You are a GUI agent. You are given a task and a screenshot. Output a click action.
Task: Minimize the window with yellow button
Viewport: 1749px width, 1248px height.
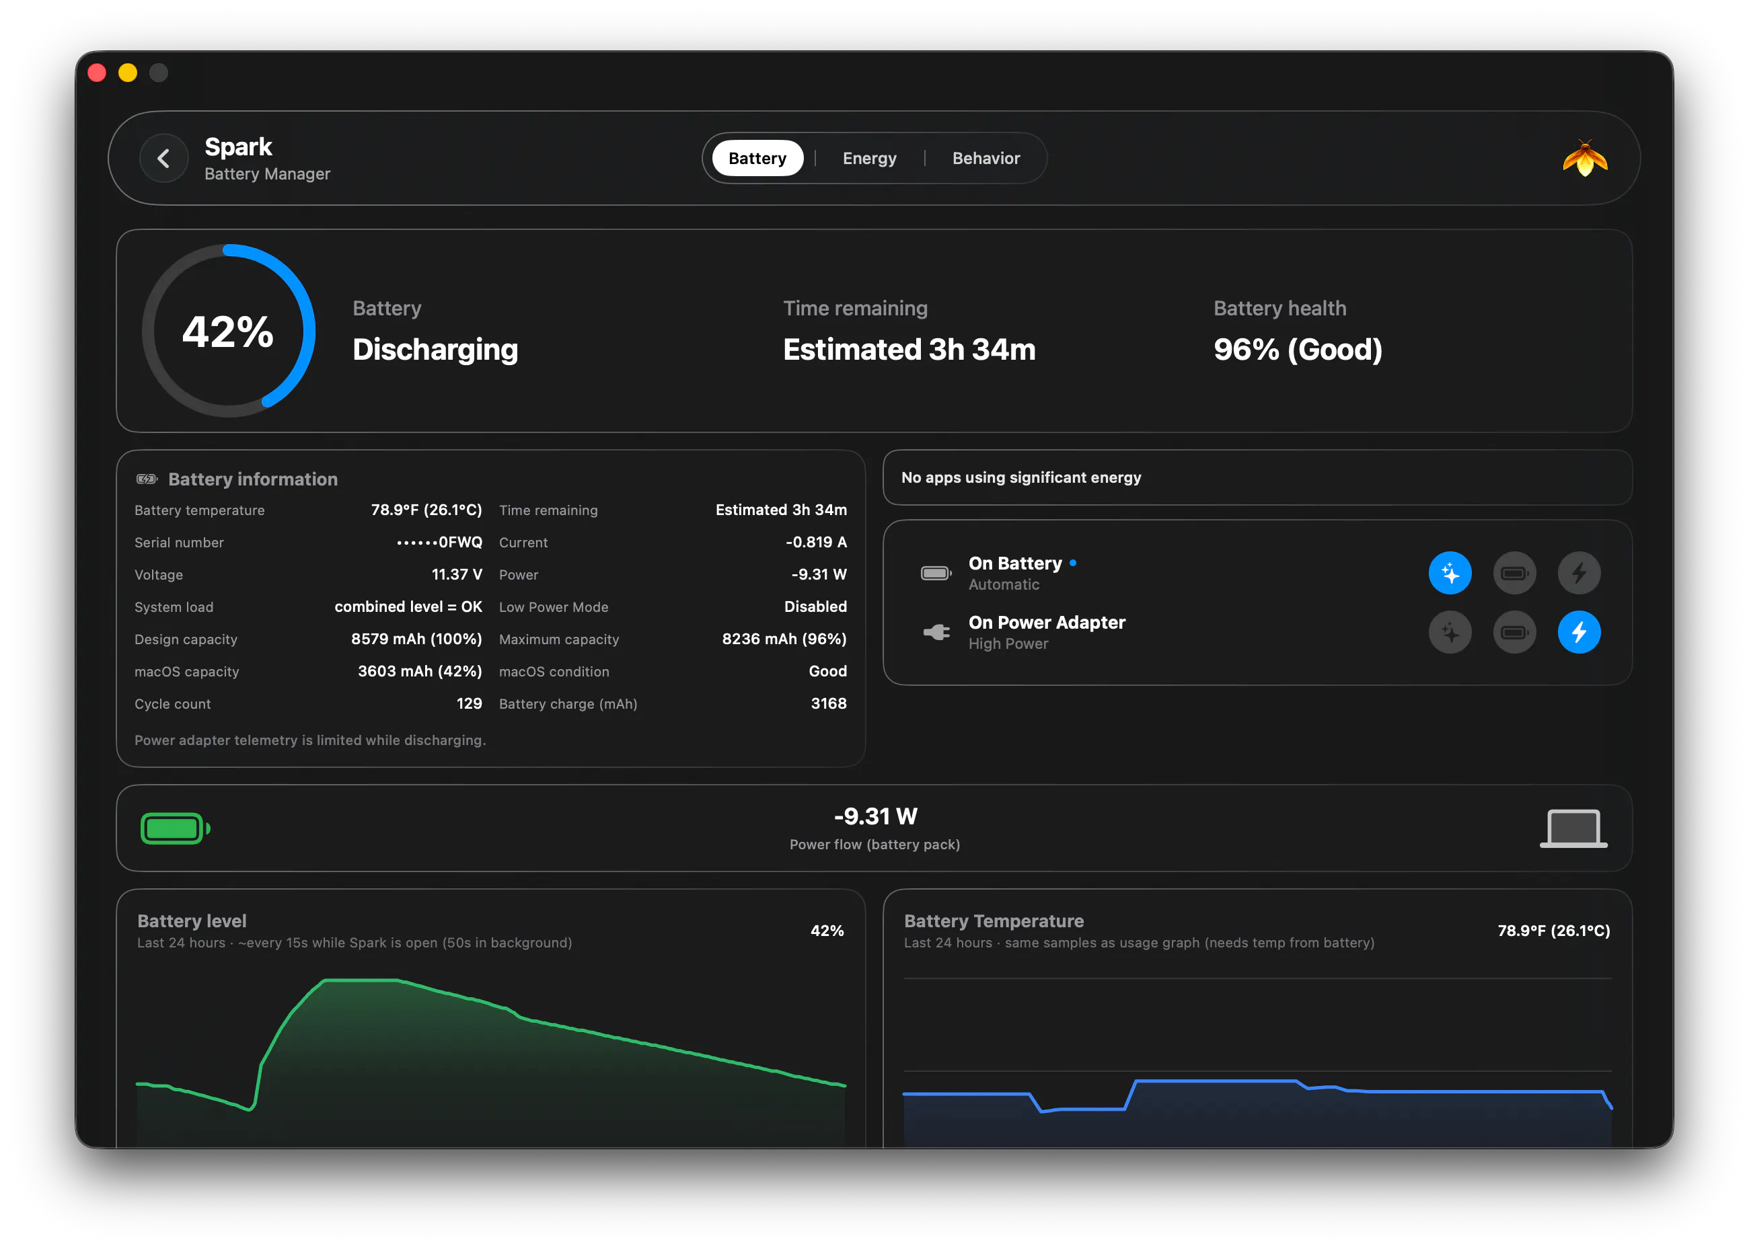point(128,73)
